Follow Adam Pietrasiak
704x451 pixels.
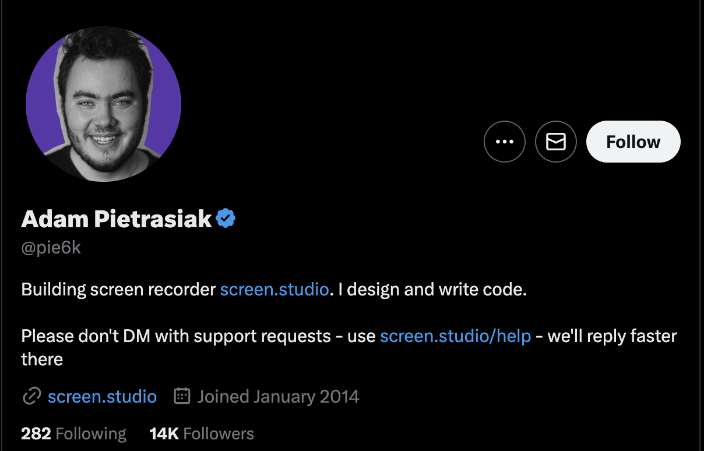pyautogui.click(x=633, y=141)
